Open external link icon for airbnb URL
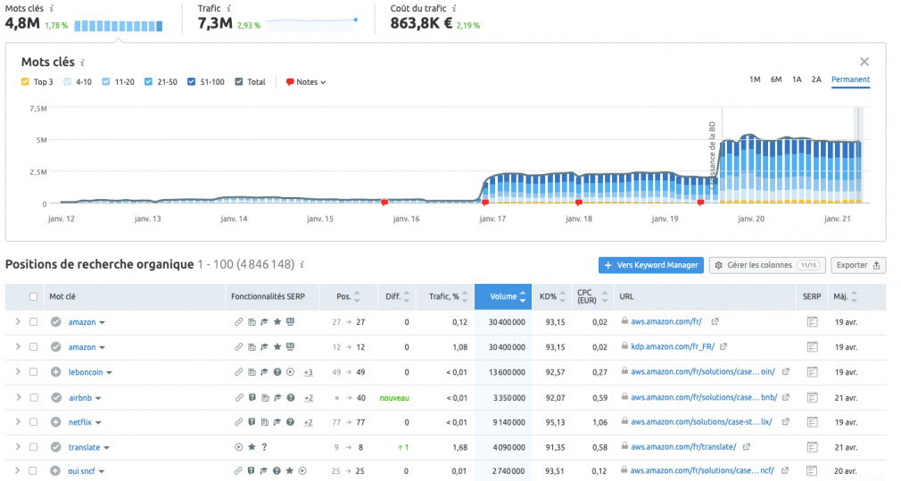The width and height of the screenshot is (901, 481). pos(786,397)
